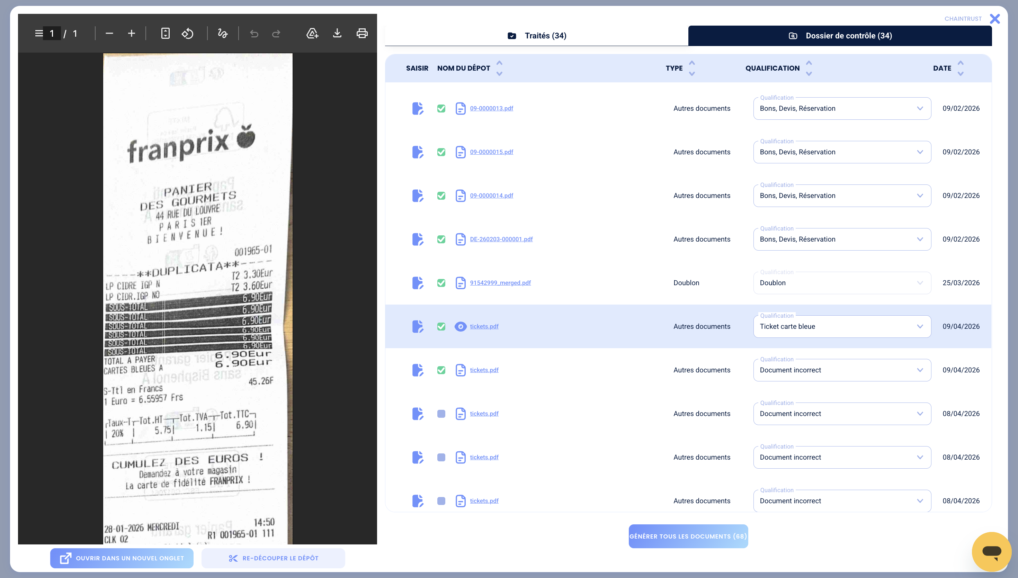Click the franprix receipt preview image
1018x578 pixels.
tap(198, 299)
